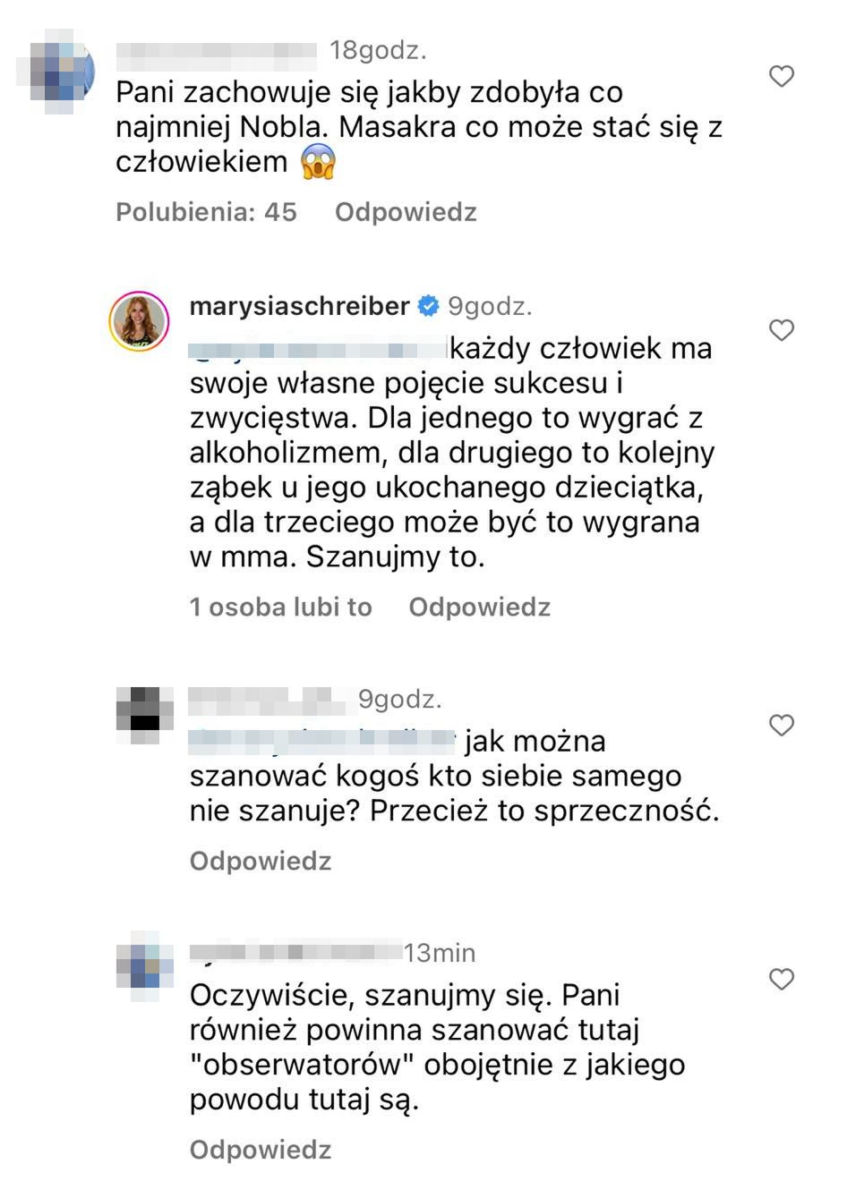This screenshot has height=1181, width=847.
Task: Click Odpowiedz under marysiaschreiber's reply
Action: tap(479, 607)
